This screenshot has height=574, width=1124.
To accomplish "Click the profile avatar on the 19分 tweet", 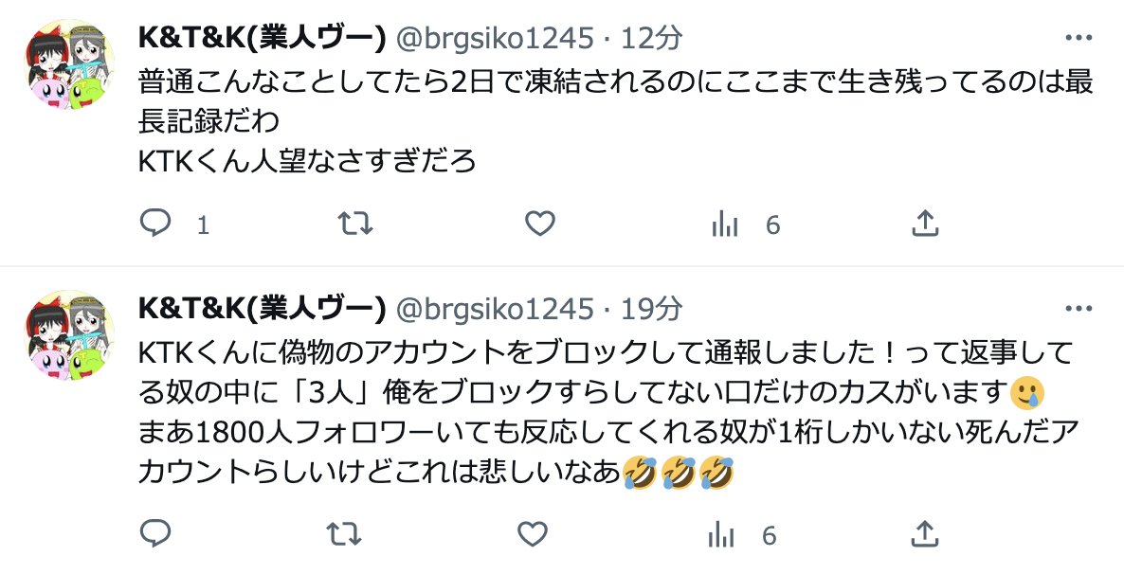I will coord(70,335).
